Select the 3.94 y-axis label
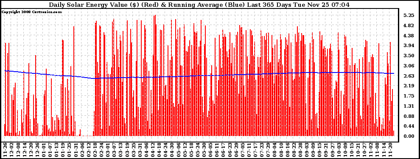This screenshot has width=420, height=159. pyautogui.click(x=409, y=46)
